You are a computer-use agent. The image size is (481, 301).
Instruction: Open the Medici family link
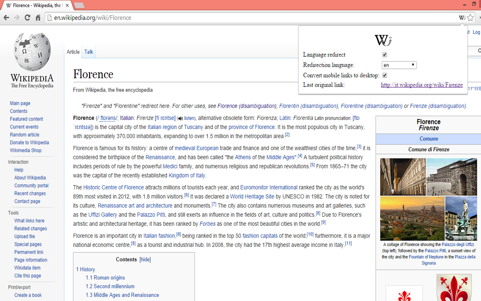pyautogui.click(x=170, y=166)
